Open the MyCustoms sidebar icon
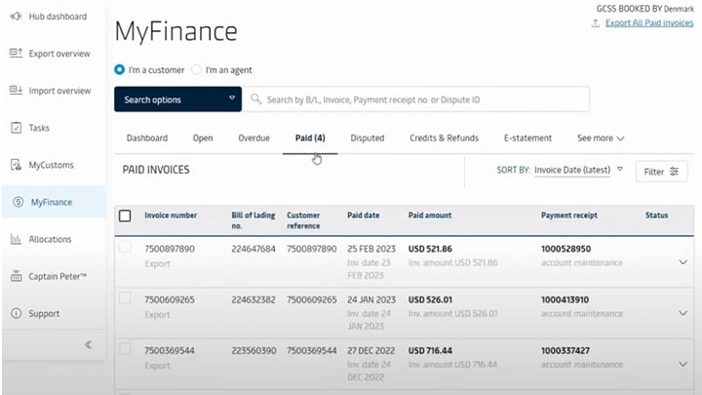The height and width of the screenshot is (395, 702). click(x=16, y=165)
